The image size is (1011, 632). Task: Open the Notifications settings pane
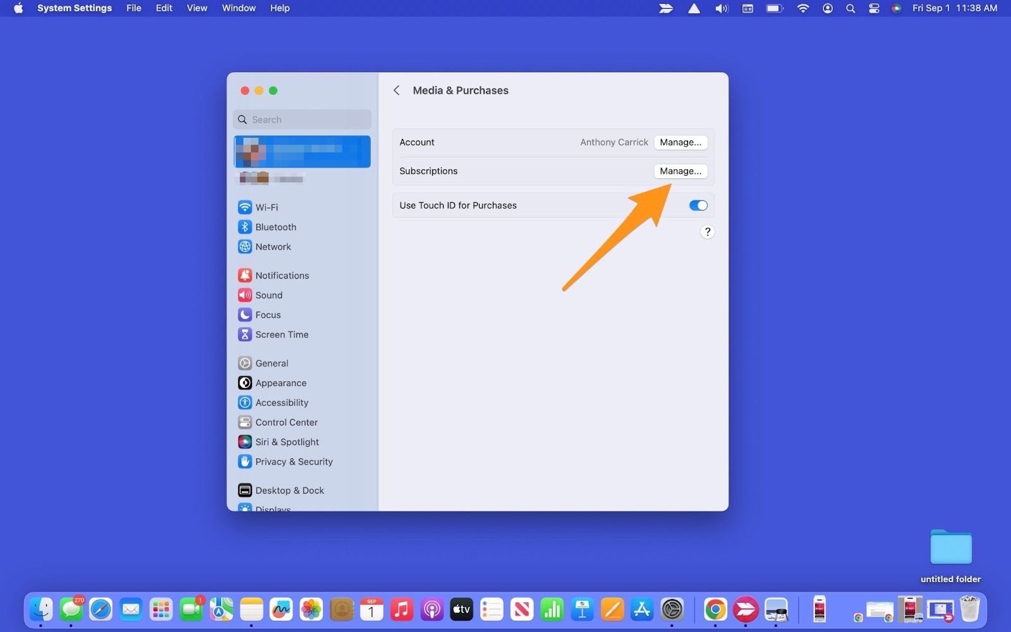[x=282, y=276]
